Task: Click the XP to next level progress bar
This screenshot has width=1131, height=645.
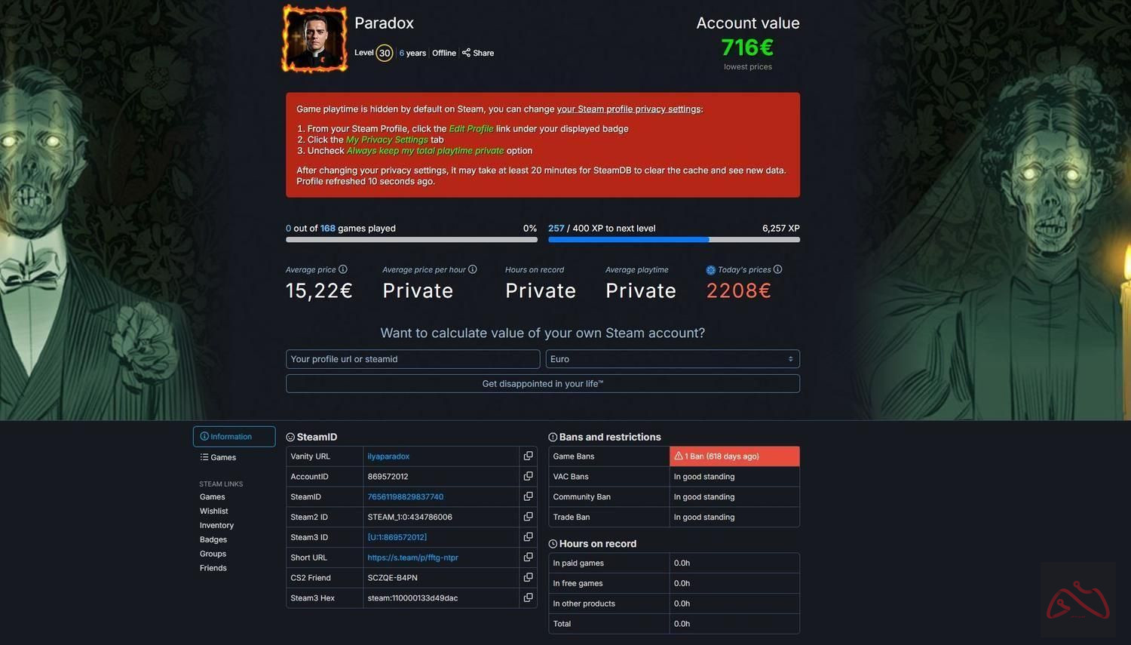Action: 674,240
